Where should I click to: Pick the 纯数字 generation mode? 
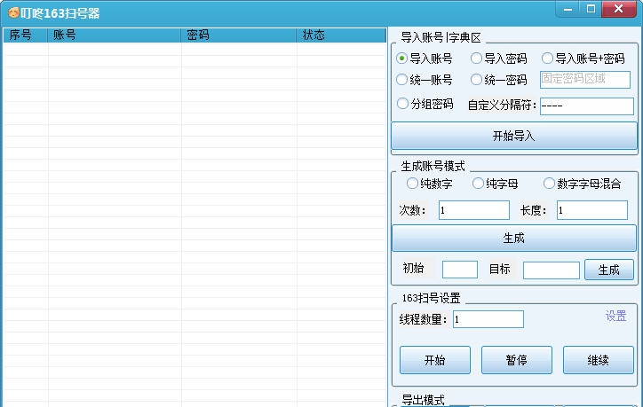tap(412, 184)
